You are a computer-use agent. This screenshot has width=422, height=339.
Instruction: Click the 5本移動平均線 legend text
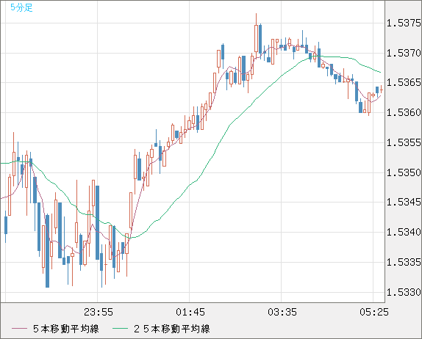pos(66,329)
